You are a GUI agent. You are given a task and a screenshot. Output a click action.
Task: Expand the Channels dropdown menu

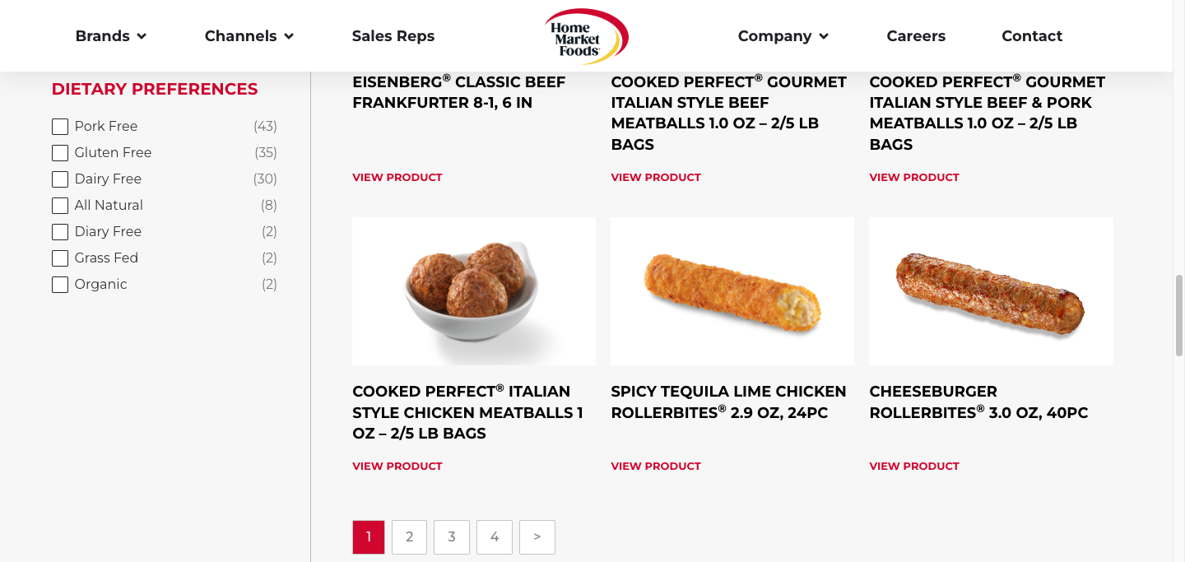coord(249,36)
